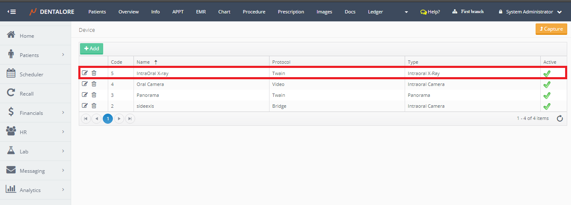
Task: Select page 1 in the pager
Action: coord(108,119)
